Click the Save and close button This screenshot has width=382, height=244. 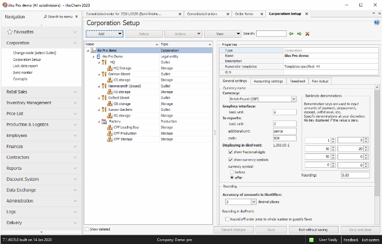click(x=360, y=230)
